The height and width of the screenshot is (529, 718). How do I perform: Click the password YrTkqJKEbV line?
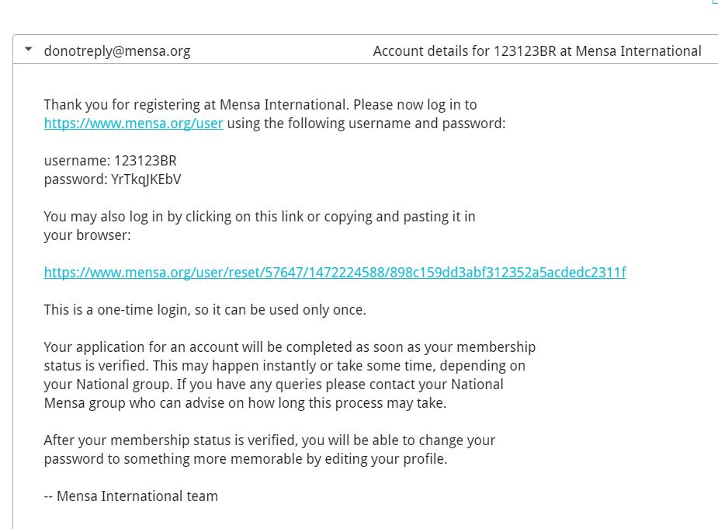113,179
